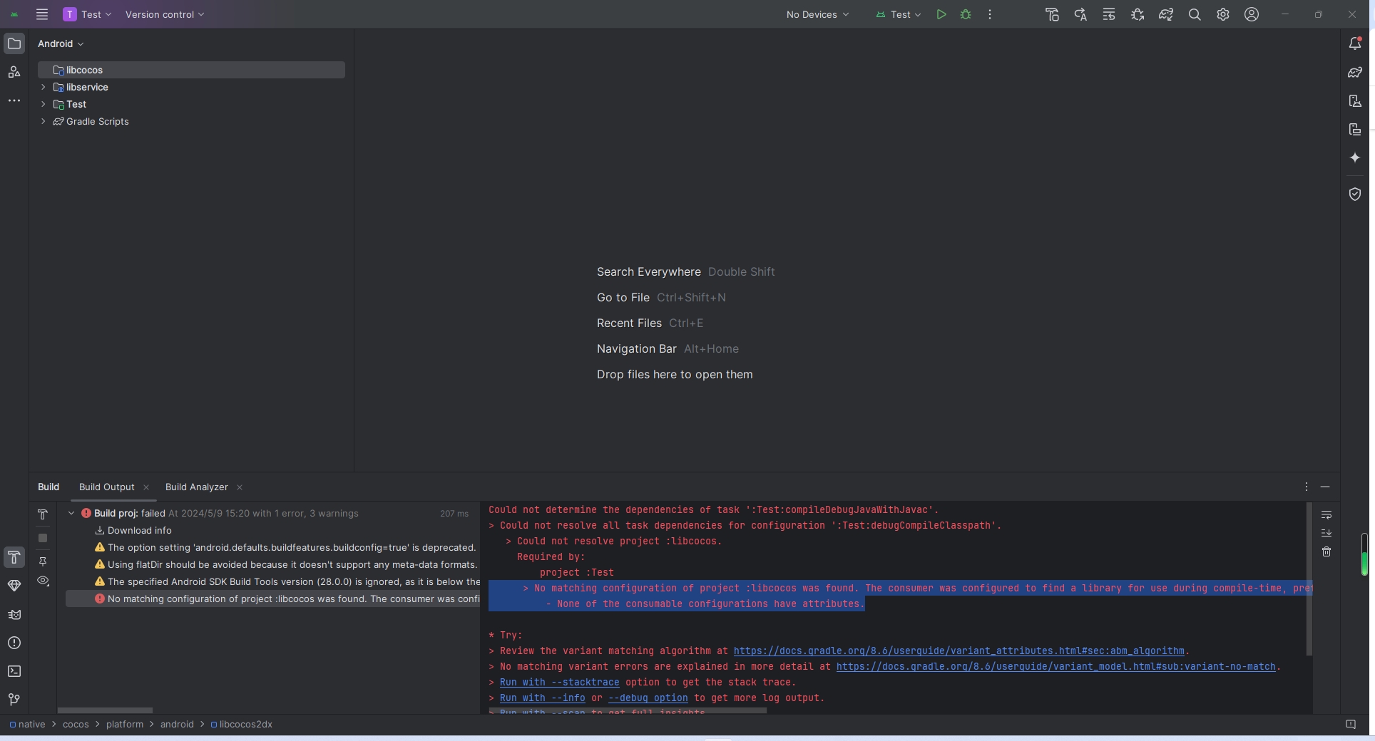This screenshot has height=741, width=1375.
Task: Open the Test project dropdown
Action: (88, 14)
